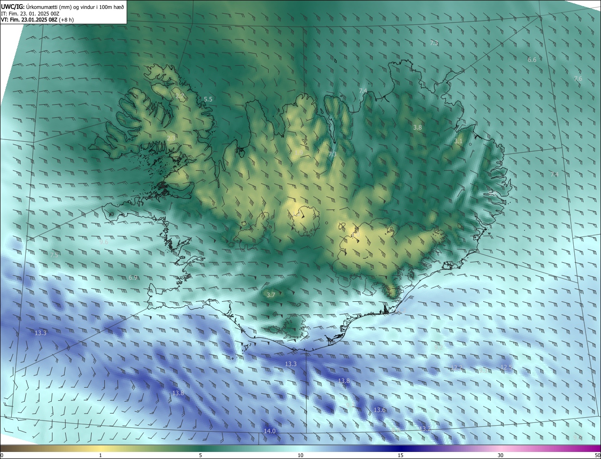
Task: Select the 3.1 value on the map
Action: (x=458, y=141)
